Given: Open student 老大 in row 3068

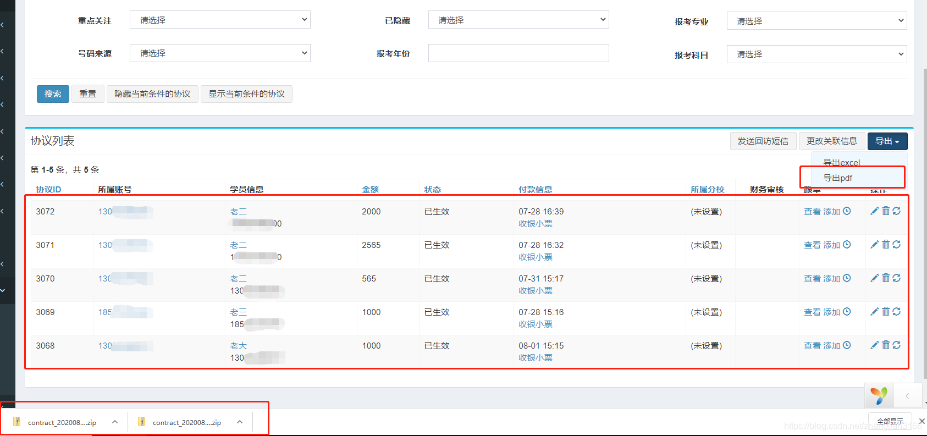Looking at the screenshot, I should click(x=238, y=345).
